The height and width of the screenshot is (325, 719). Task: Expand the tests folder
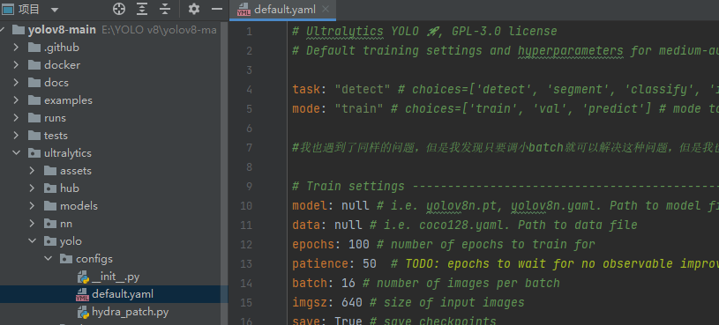click(x=16, y=136)
